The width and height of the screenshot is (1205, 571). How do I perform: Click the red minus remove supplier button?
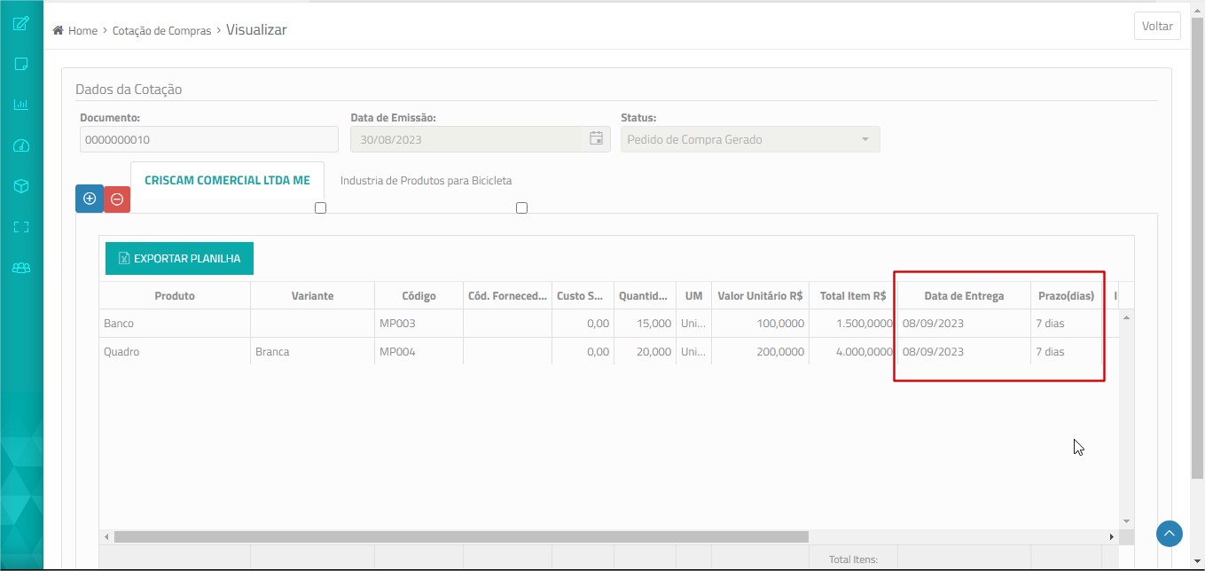coord(117,199)
